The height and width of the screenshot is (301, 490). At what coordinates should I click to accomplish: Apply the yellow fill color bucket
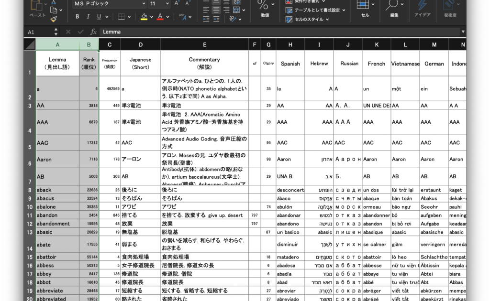[144, 17]
